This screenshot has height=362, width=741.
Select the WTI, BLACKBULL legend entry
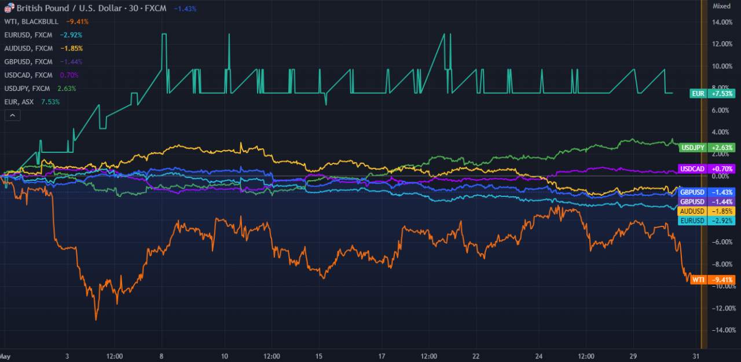point(32,21)
